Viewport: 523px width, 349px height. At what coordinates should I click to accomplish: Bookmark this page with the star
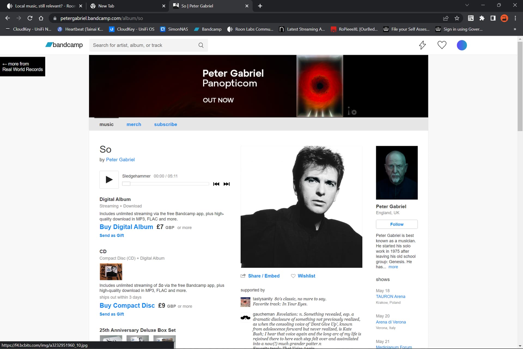tap(457, 18)
